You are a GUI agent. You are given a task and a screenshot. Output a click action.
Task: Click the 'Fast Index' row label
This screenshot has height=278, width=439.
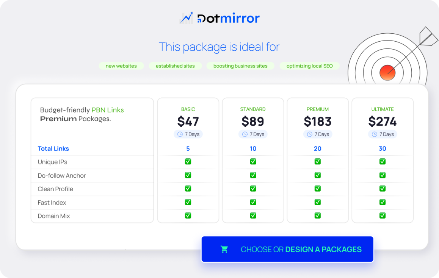(52, 203)
